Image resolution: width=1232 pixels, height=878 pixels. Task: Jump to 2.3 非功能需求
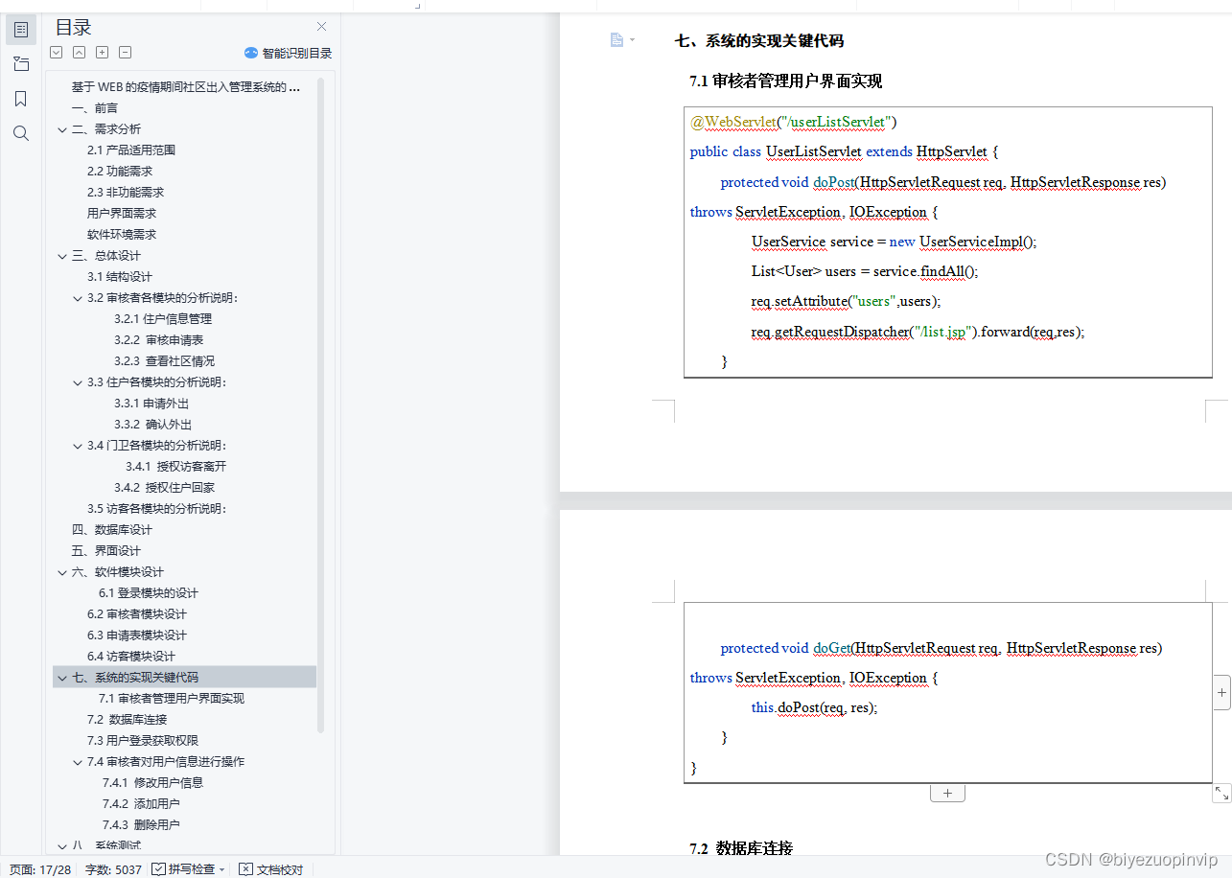coord(126,193)
